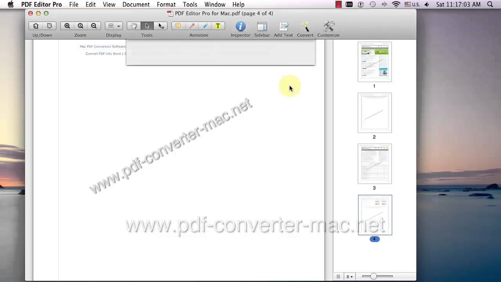Screen dimensions: 501x282
Task: Open the File menu
Action: coord(74,4)
